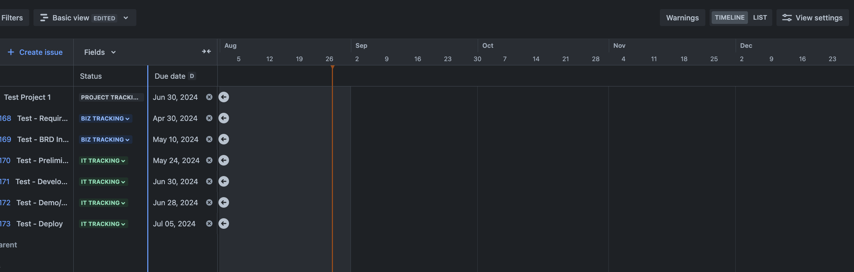Clear due date Jun 28, 2024
The width and height of the screenshot is (854, 272).
[x=209, y=202]
